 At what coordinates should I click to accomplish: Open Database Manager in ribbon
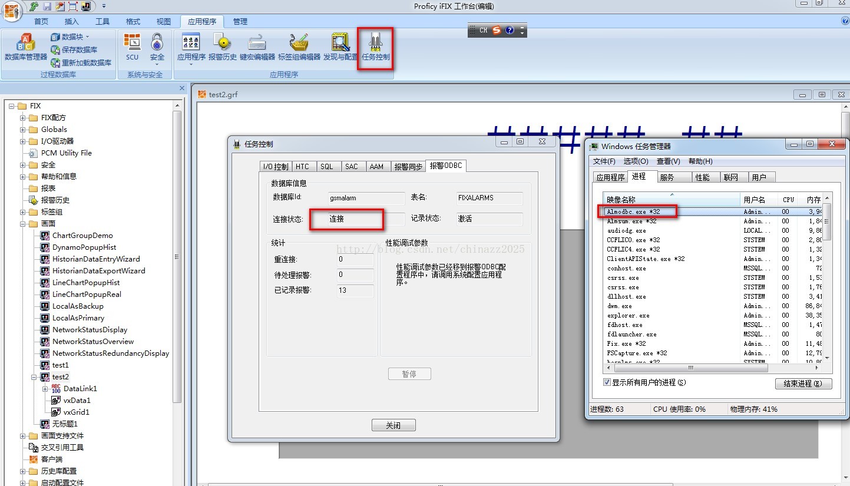pyautogui.click(x=26, y=46)
